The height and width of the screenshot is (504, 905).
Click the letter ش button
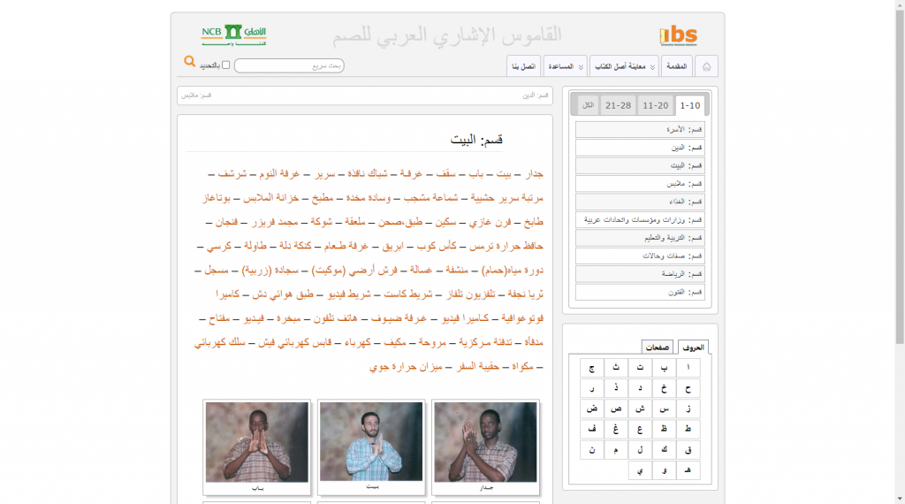pos(640,409)
